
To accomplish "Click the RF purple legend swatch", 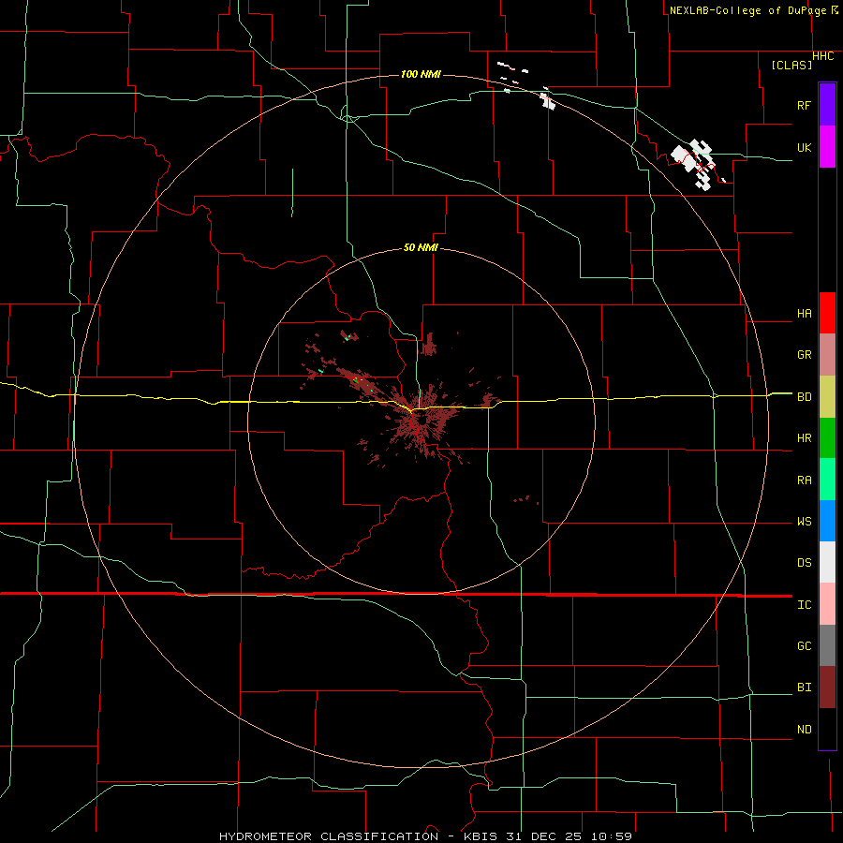I will click(827, 104).
